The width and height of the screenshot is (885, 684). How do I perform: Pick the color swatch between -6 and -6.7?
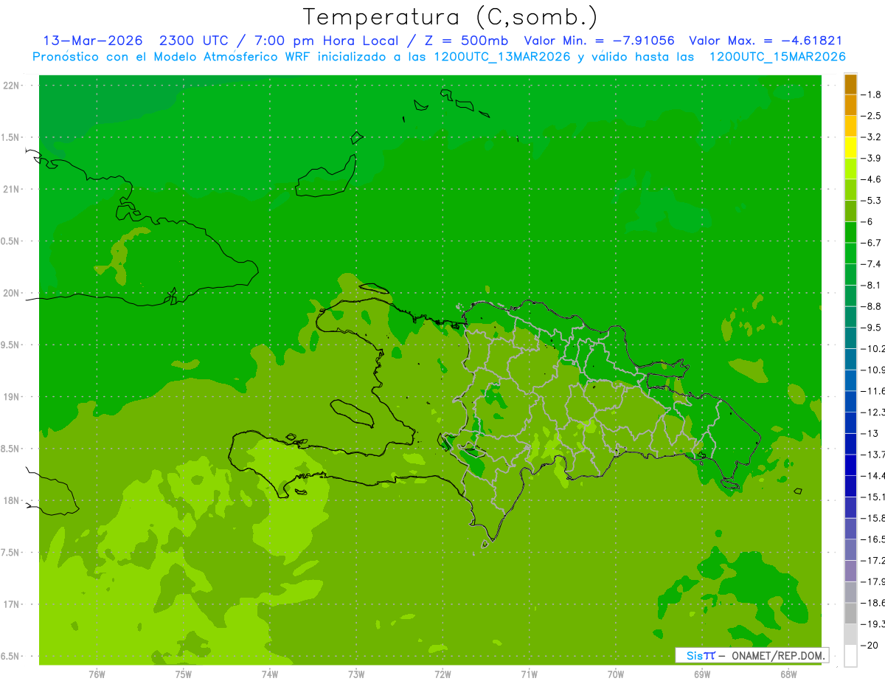pyautogui.click(x=850, y=232)
